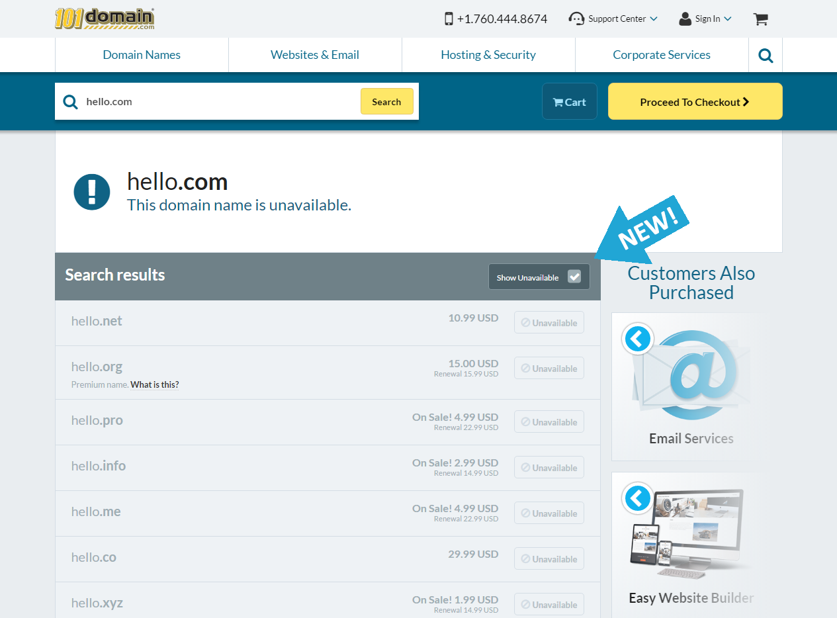This screenshot has width=837, height=618.
Task: Click the 'This domain name is unavailable.' message
Action: point(239,205)
